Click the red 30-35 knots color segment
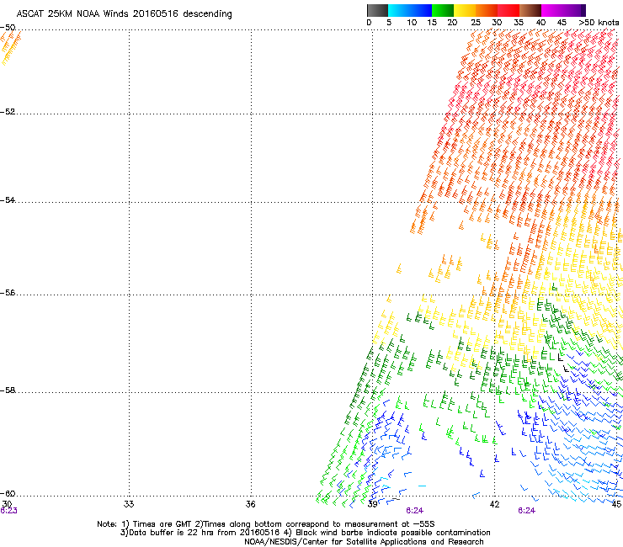 pyautogui.click(x=509, y=10)
